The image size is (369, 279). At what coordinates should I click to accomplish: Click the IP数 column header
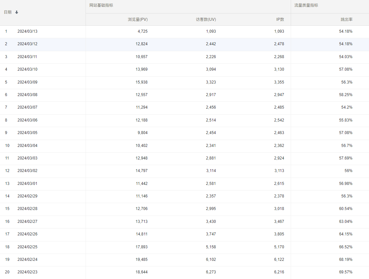[x=280, y=19]
